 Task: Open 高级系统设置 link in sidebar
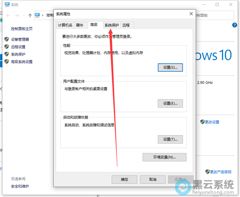tap(22, 62)
